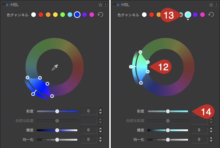Image resolution: width=220 pixels, height=148 pixels.
Task: Toggle the HSL enable checkbox in right panel
Action: pos(116,5)
